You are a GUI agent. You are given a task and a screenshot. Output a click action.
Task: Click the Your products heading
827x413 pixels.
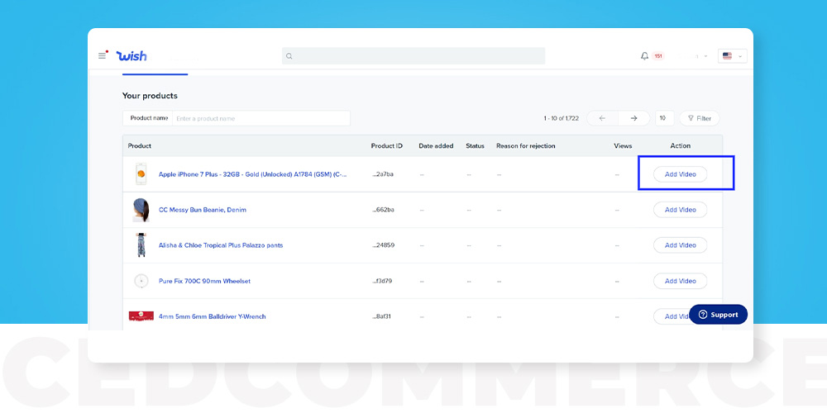point(150,96)
